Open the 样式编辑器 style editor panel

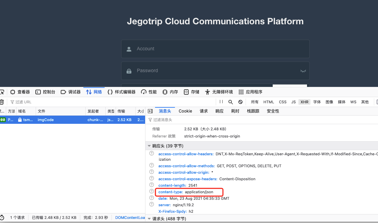(121, 92)
